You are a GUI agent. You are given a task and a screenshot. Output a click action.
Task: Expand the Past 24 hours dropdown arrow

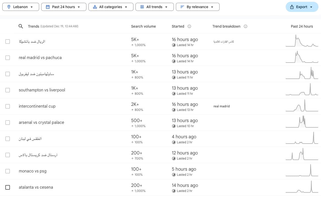(79, 7)
